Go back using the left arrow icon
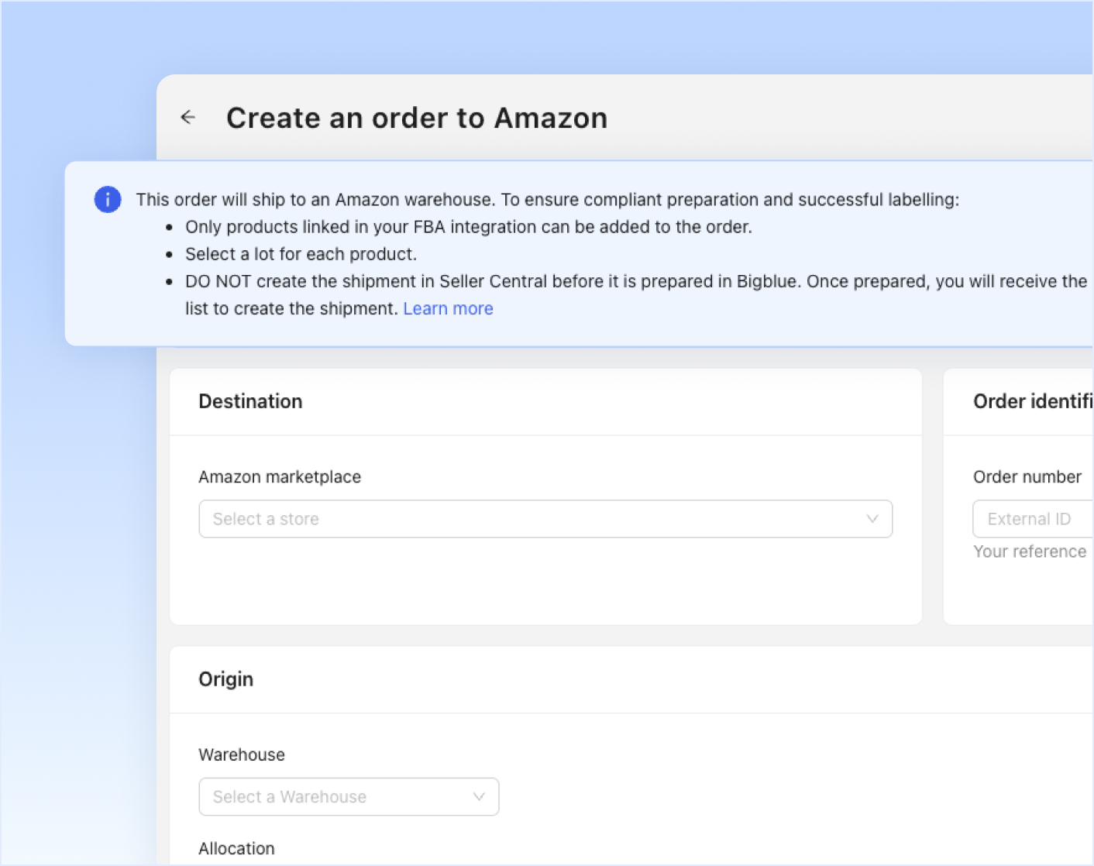Screen dimensions: 1094x866 [x=188, y=117]
